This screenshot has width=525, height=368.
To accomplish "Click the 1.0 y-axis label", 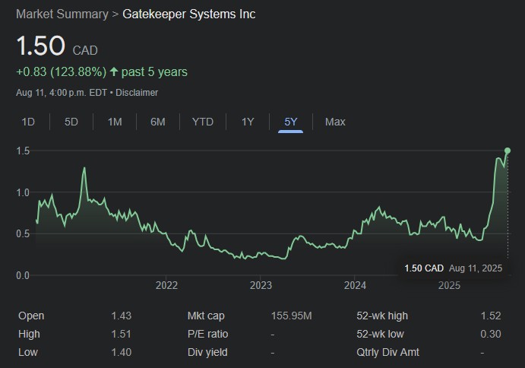I will point(23,192).
